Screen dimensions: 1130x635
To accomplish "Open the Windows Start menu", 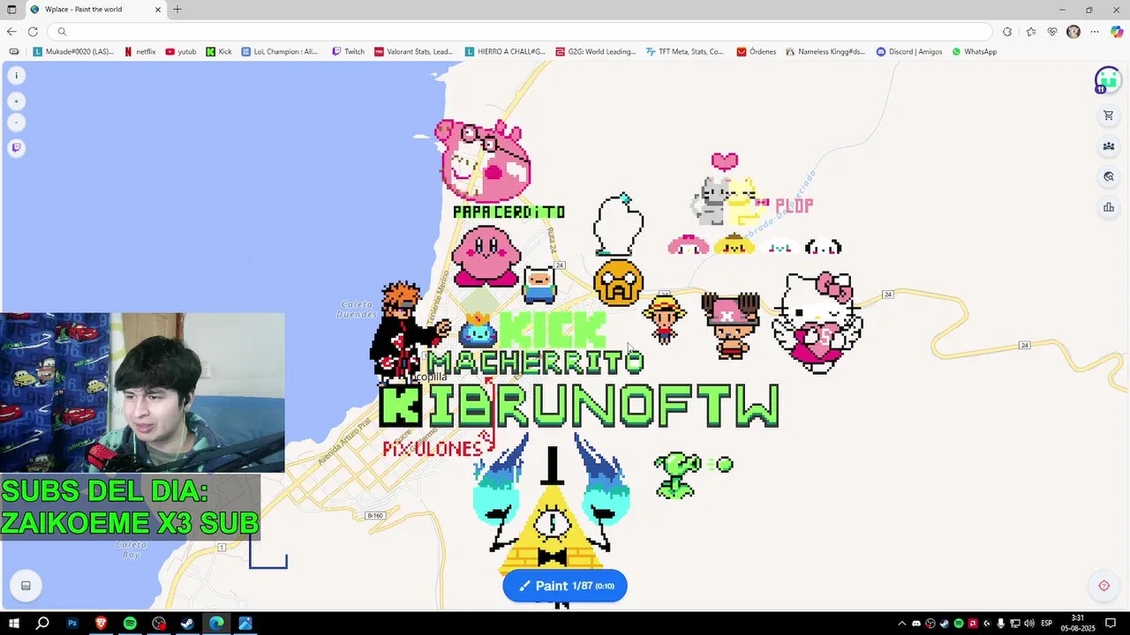I will point(14,624).
